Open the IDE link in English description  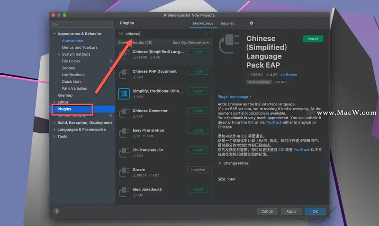click(251, 122)
